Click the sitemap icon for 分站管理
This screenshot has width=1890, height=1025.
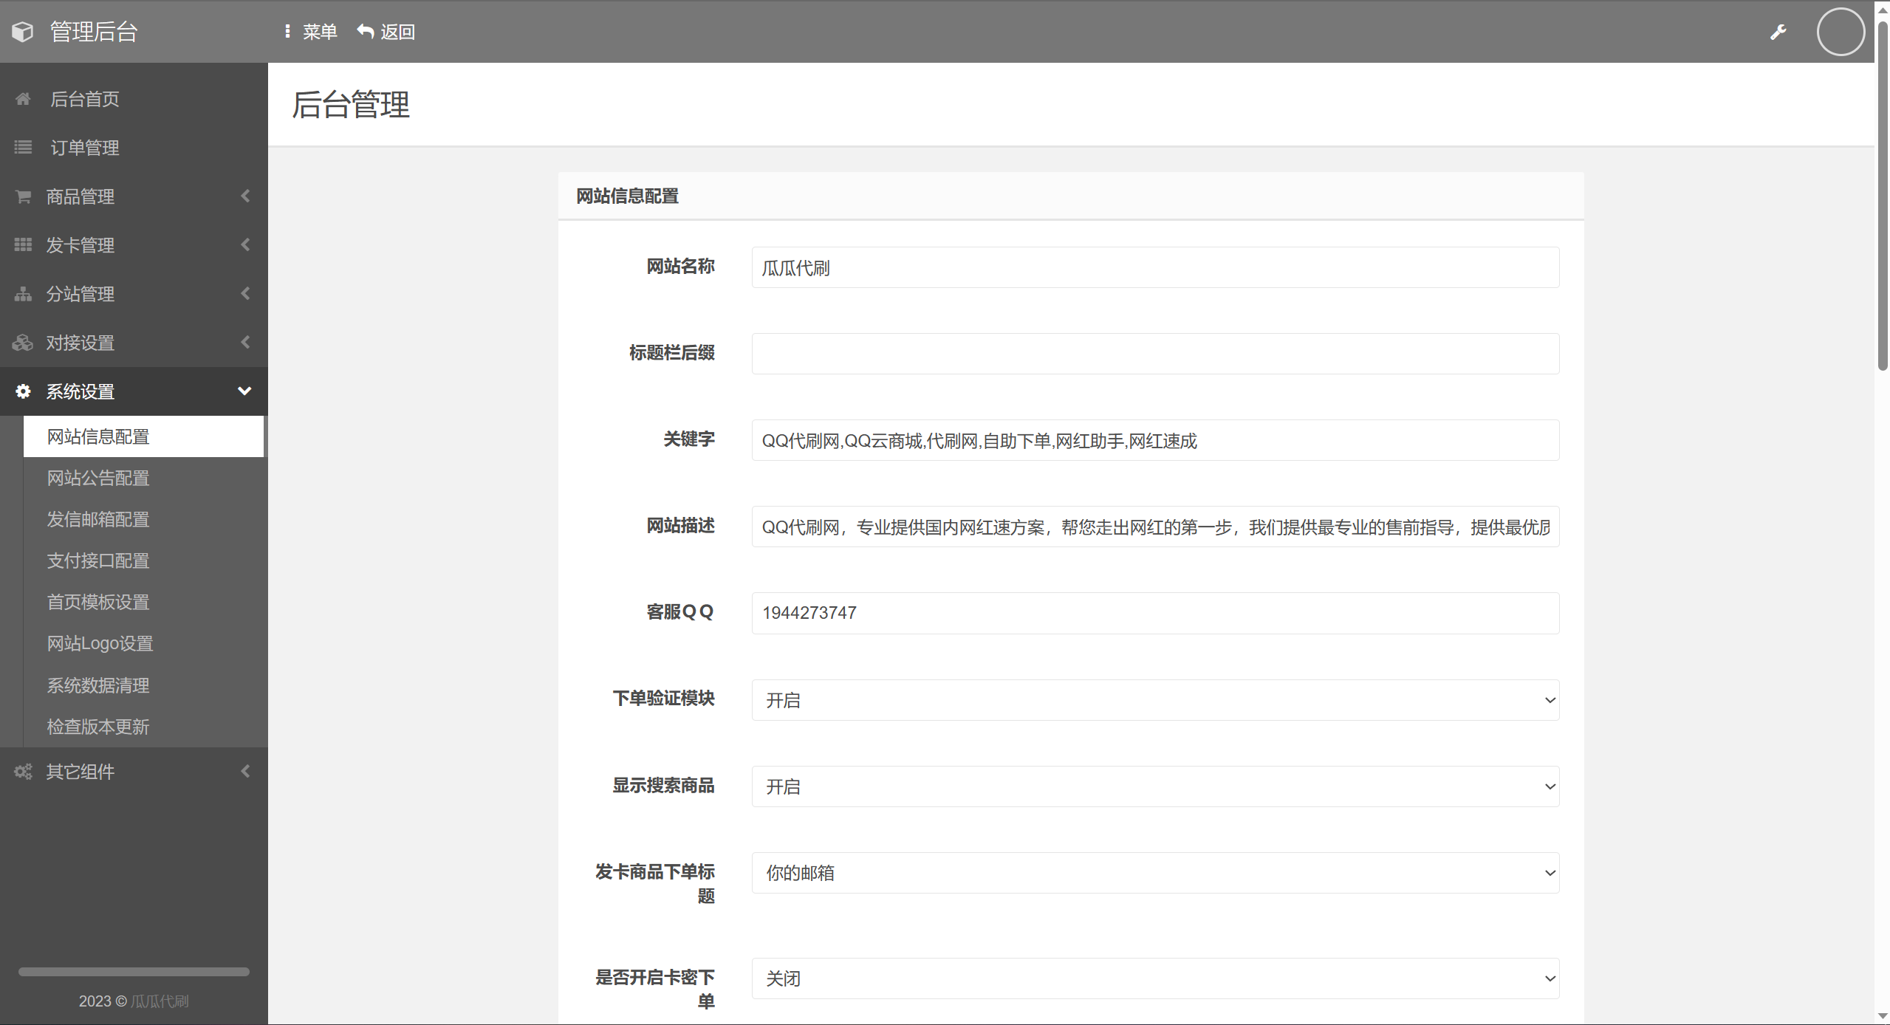23,294
